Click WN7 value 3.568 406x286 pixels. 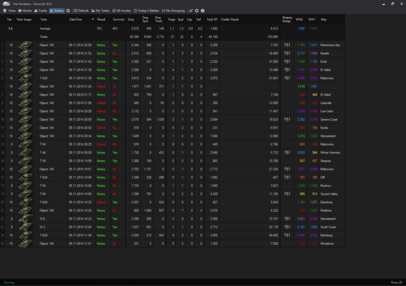coord(313,70)
